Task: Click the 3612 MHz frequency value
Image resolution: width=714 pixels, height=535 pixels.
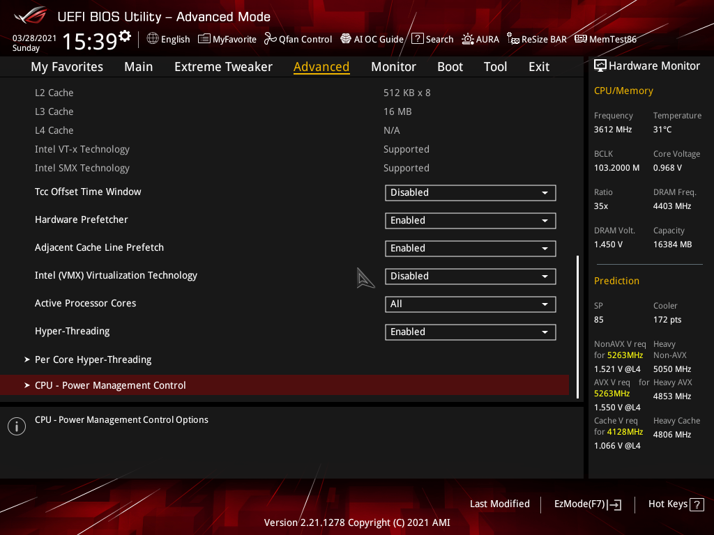Action: [612, 129]
